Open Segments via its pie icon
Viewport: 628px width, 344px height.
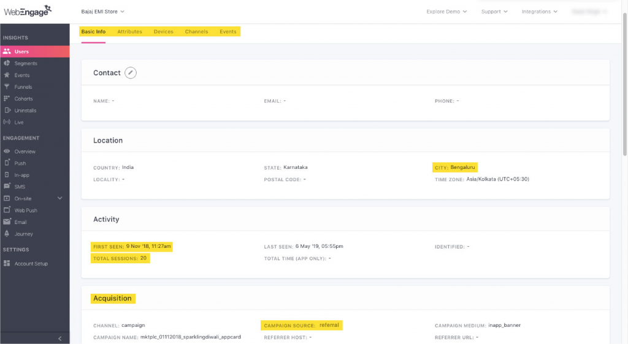7,64
